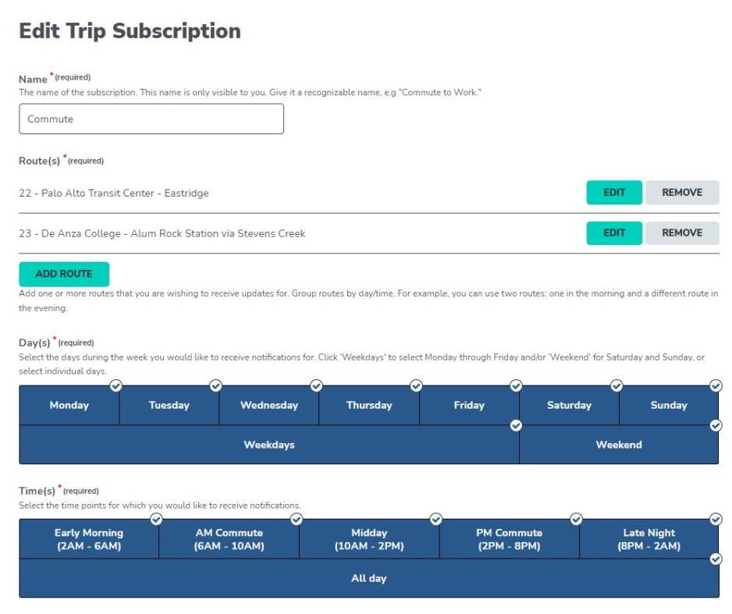Click the subscription Name text field

(x=152, y=119)
